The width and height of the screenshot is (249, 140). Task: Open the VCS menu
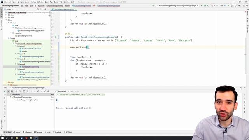coord(61,2)
